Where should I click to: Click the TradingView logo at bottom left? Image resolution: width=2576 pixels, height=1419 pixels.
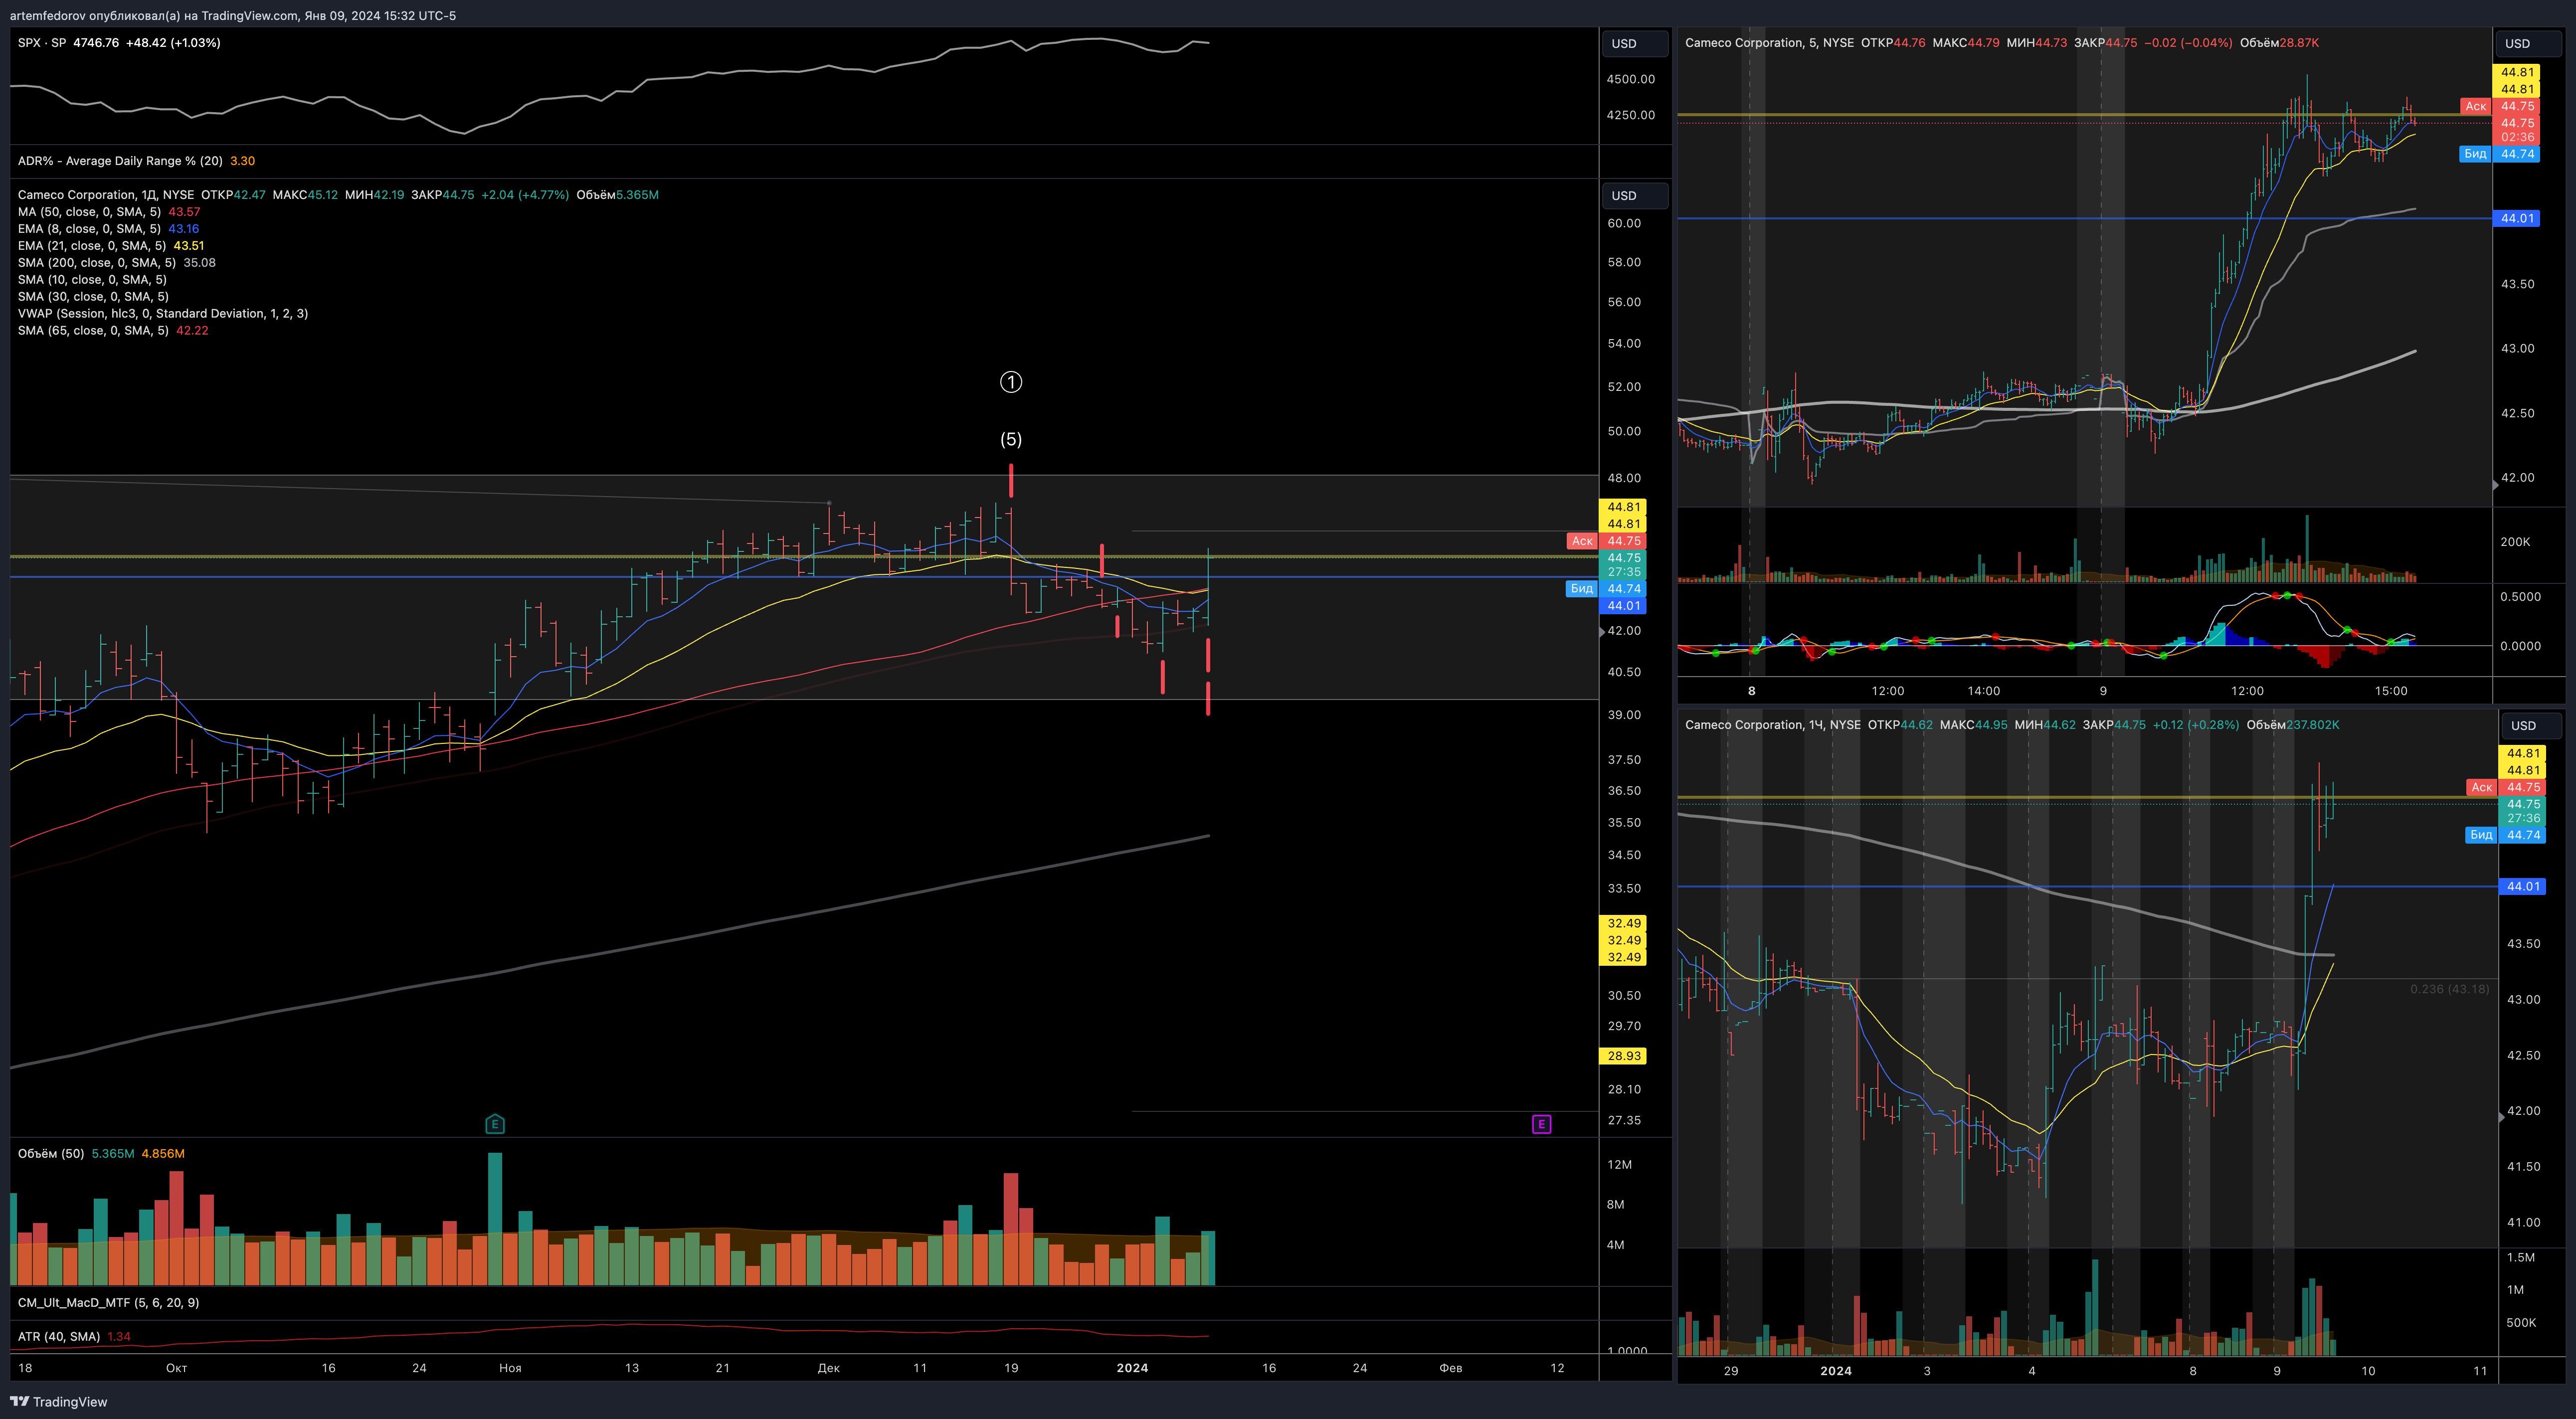coord(59,1401)
